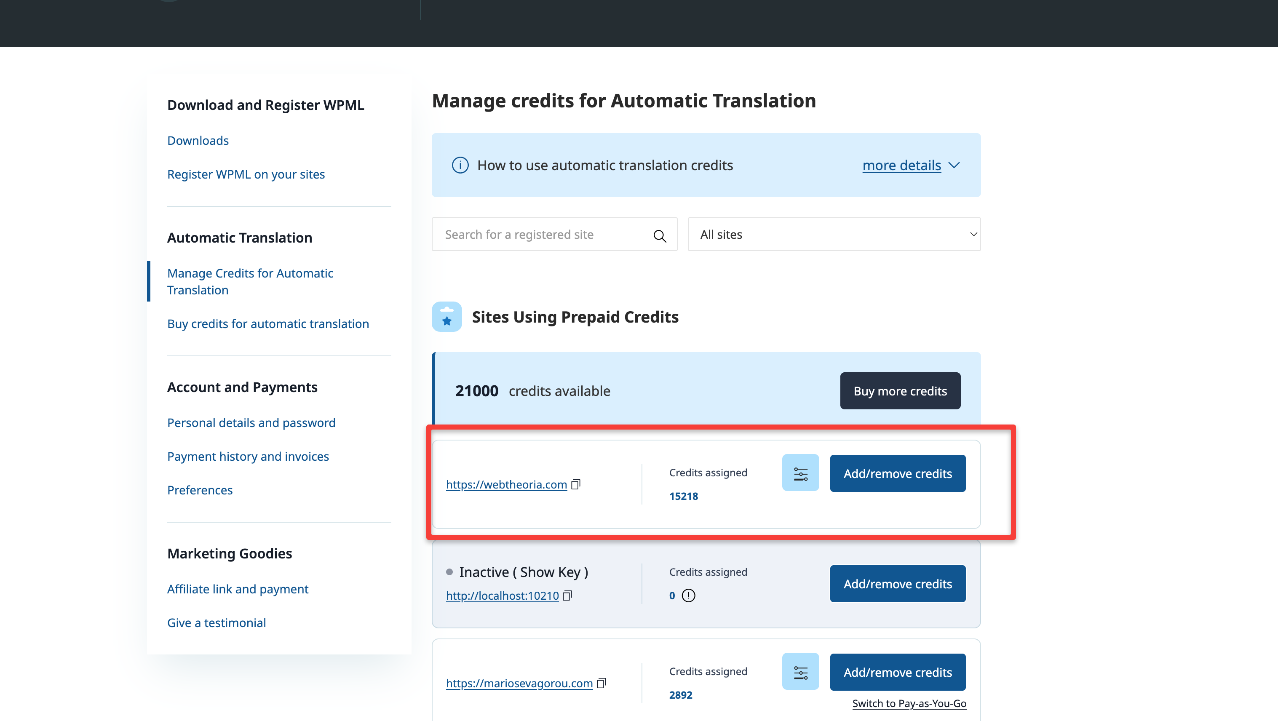Click Show Key on the inactive site
The image size is (1278, 721).
551,572
